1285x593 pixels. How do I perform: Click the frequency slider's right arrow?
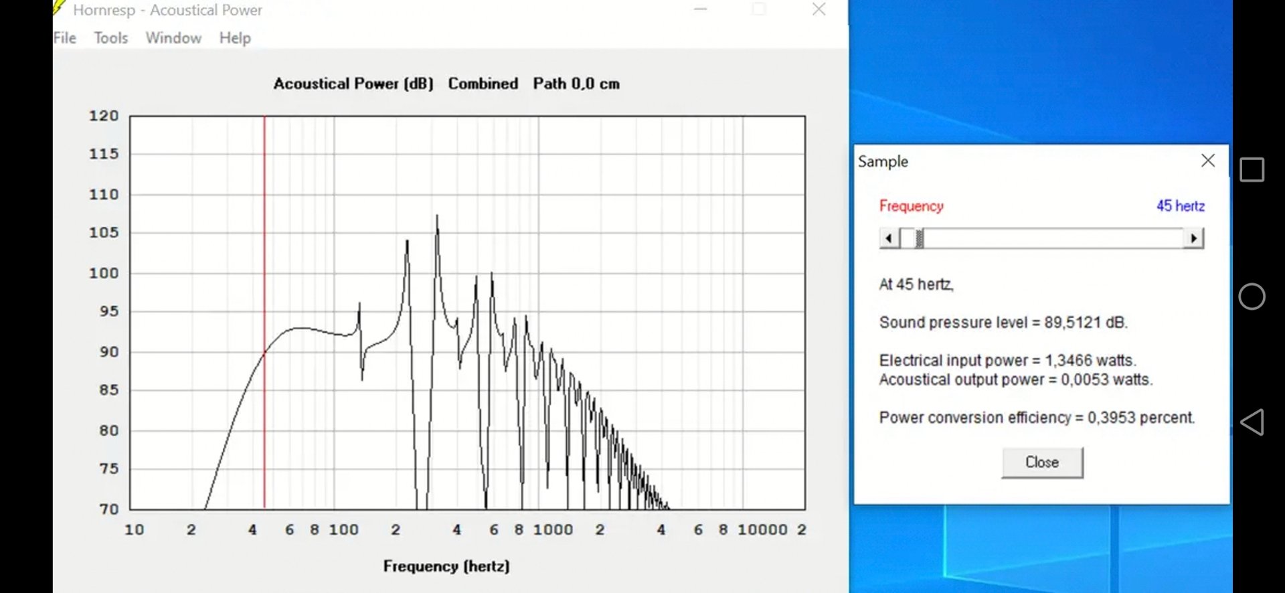1193,238
